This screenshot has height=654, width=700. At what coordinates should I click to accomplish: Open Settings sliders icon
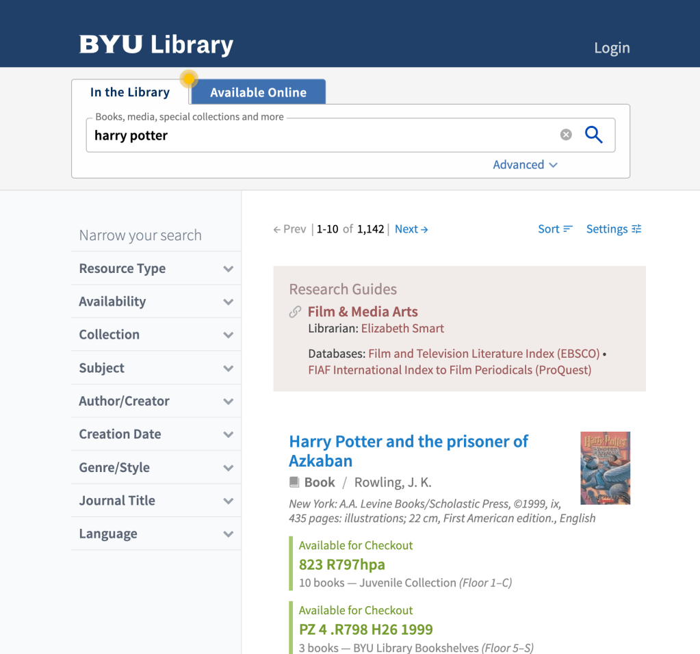[636, 229]
